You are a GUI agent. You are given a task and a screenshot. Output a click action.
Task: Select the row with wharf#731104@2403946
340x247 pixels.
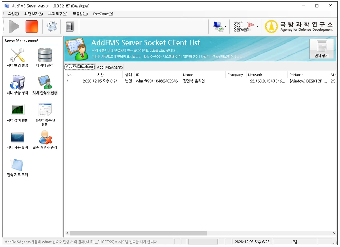coord(201,81)
